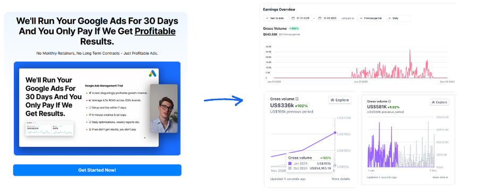The image size is (478, 191).
Task: Click the Get Started Now! button
Action: click(97, 170)
